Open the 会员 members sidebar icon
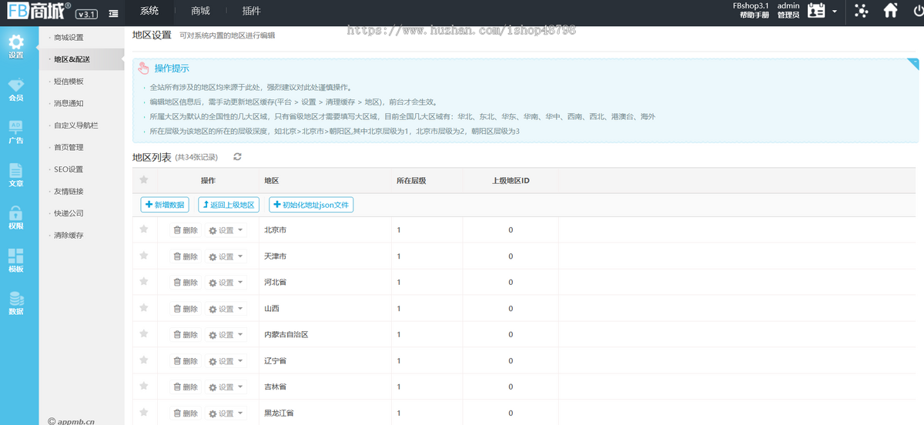 point(16,90)
